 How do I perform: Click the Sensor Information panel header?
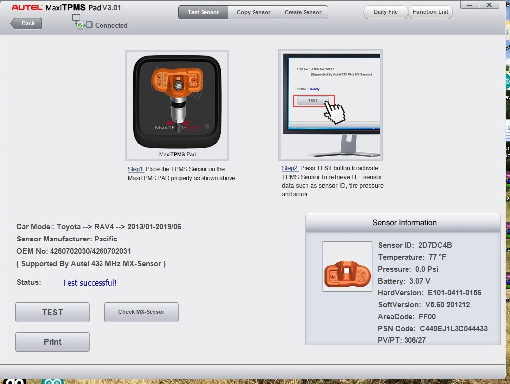coord(403,223)
